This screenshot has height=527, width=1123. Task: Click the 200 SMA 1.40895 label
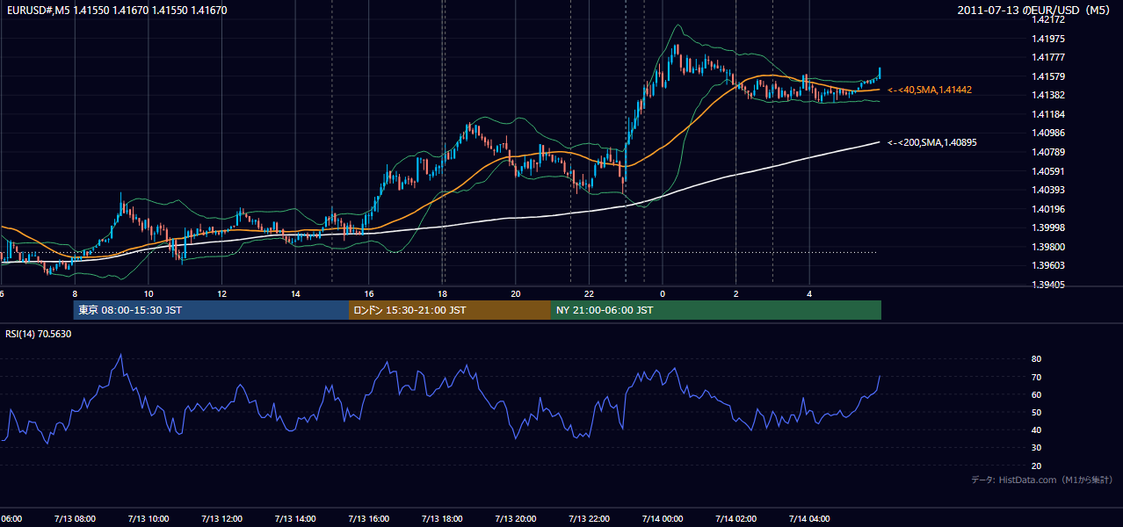pos(931,142)
